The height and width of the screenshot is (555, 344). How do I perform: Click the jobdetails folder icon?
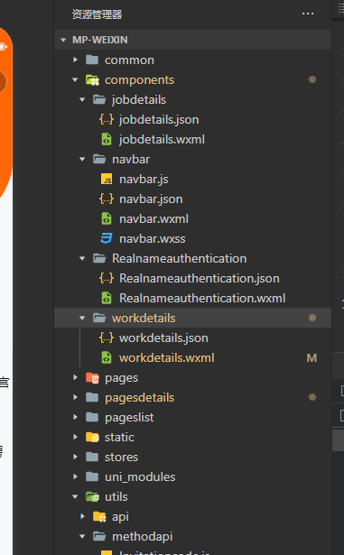point(99,100)
